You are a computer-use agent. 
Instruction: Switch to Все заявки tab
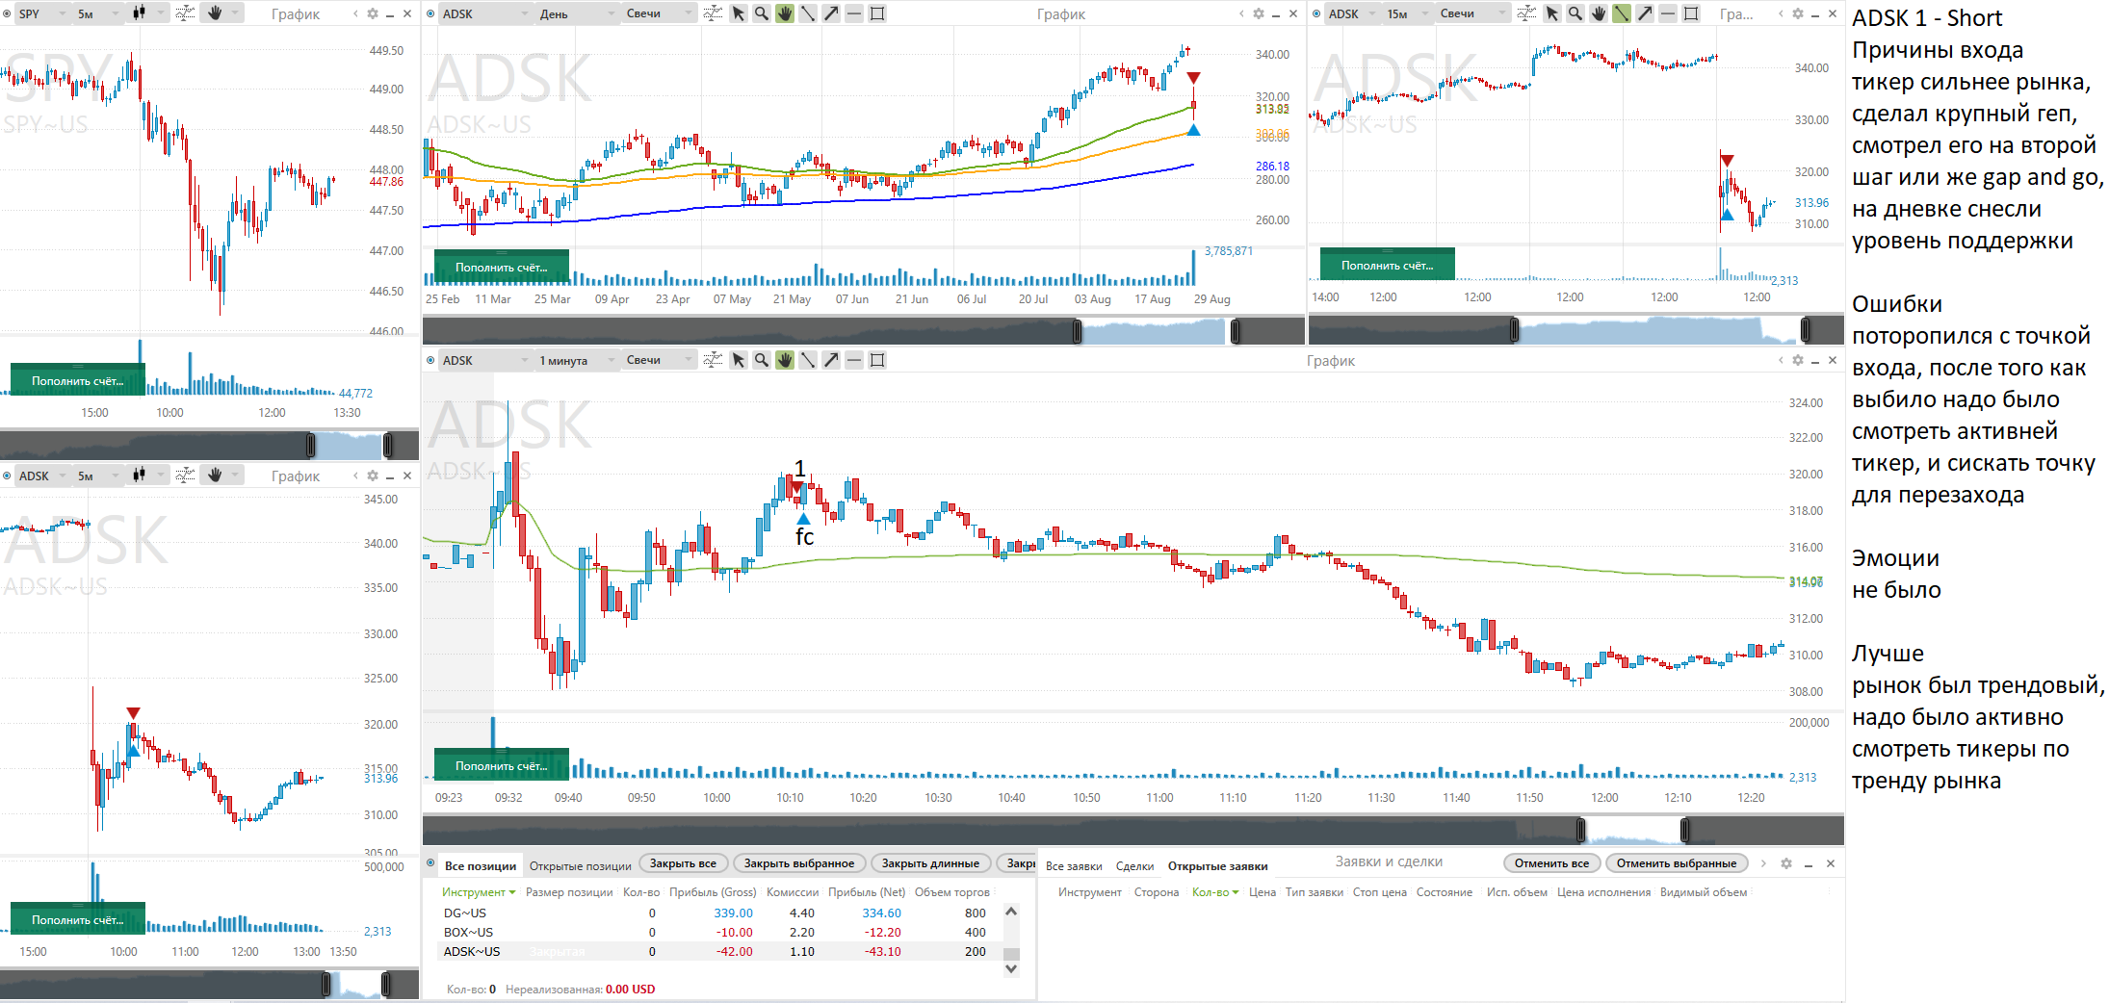[x=1074, y=865]
